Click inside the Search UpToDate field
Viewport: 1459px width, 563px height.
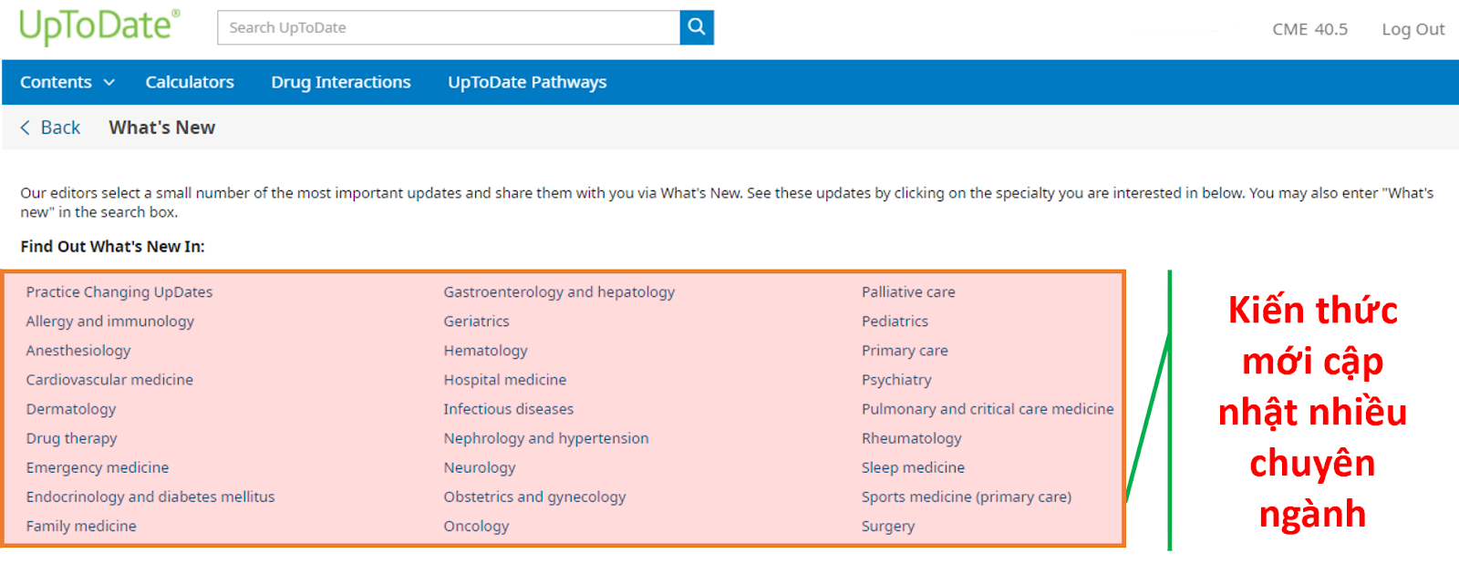pos(449,27)
